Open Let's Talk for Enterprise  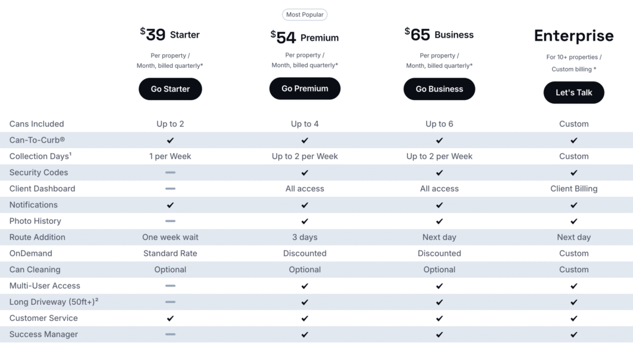coord(574,93)
